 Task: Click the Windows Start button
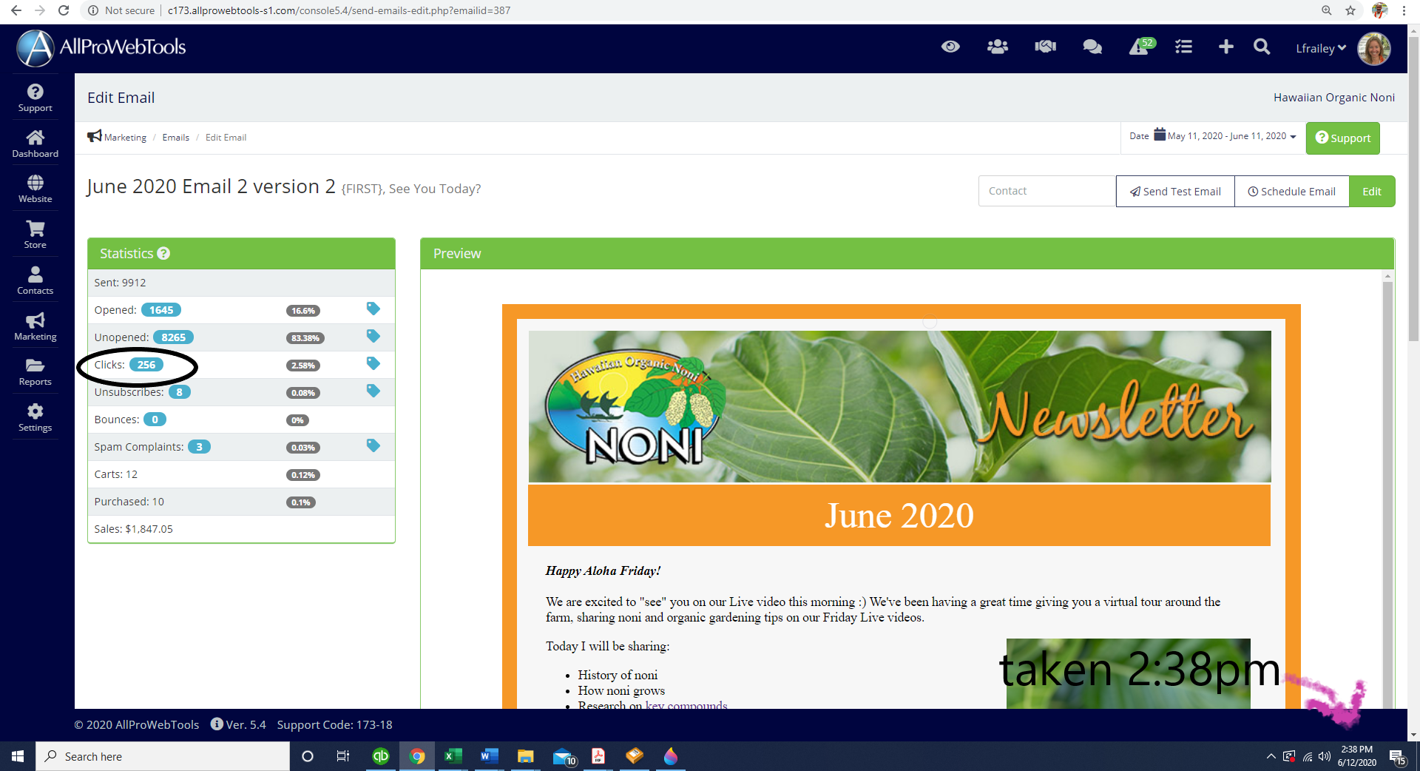pos(18,756)
